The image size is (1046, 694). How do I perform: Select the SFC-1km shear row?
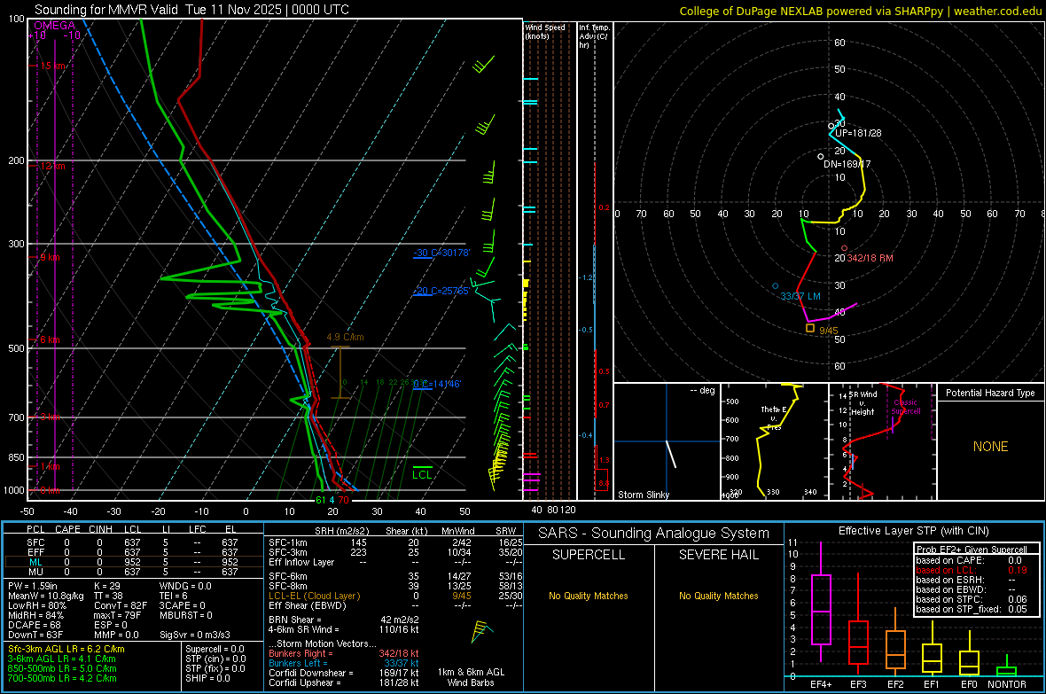coord(395,542)
